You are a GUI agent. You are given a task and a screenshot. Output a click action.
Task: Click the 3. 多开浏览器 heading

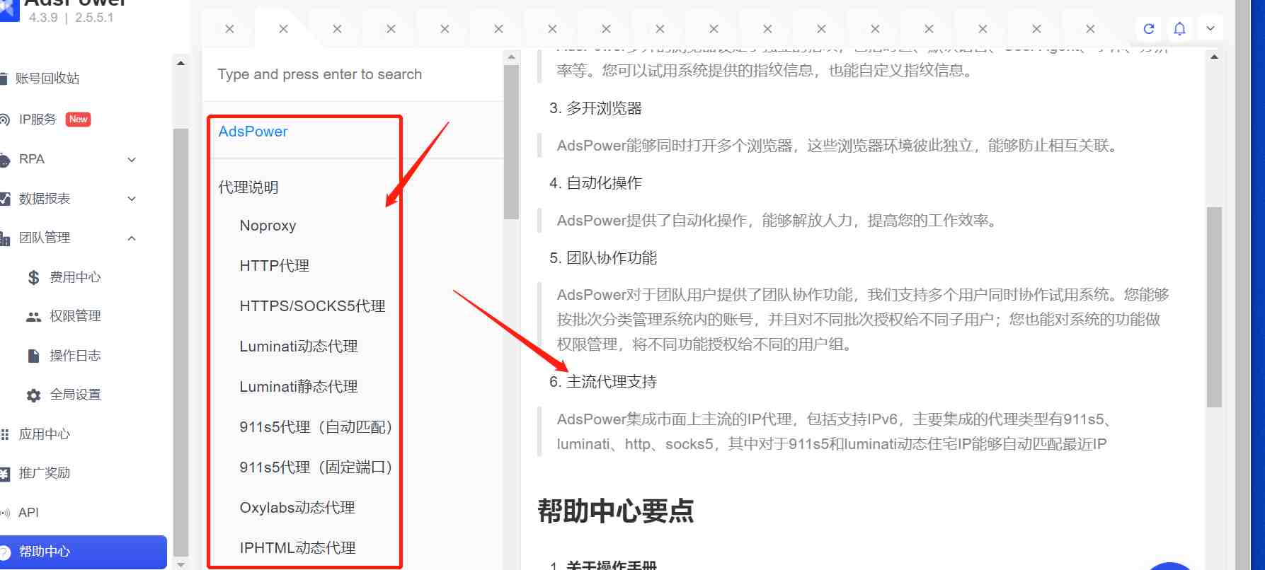coord(595,108)
